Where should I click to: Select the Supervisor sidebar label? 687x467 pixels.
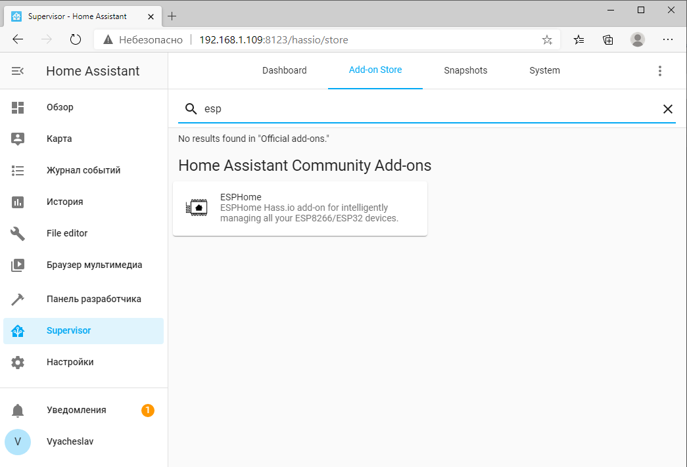(69, 331)
